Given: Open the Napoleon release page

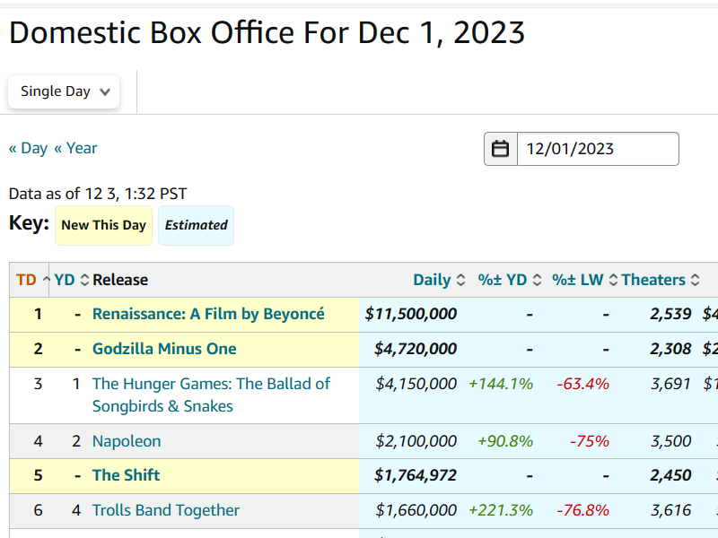Looking at the screenshot, I should point(127,441).
